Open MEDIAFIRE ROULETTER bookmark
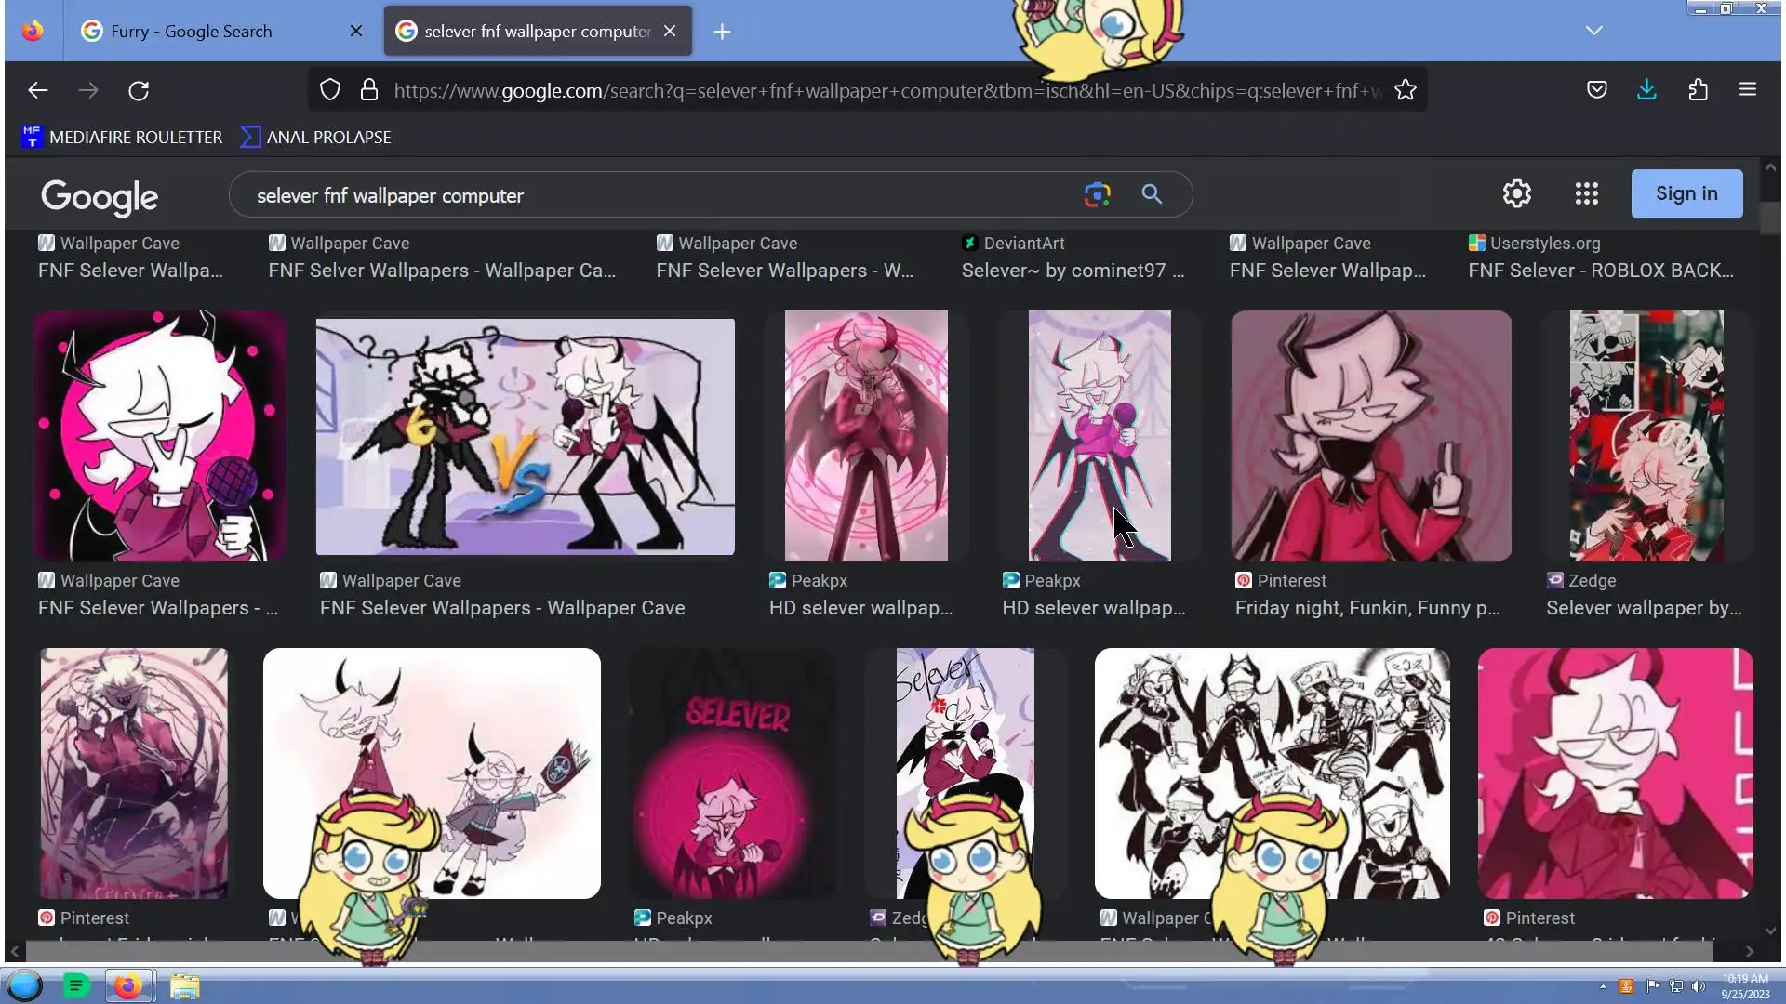 click(123, 137)
